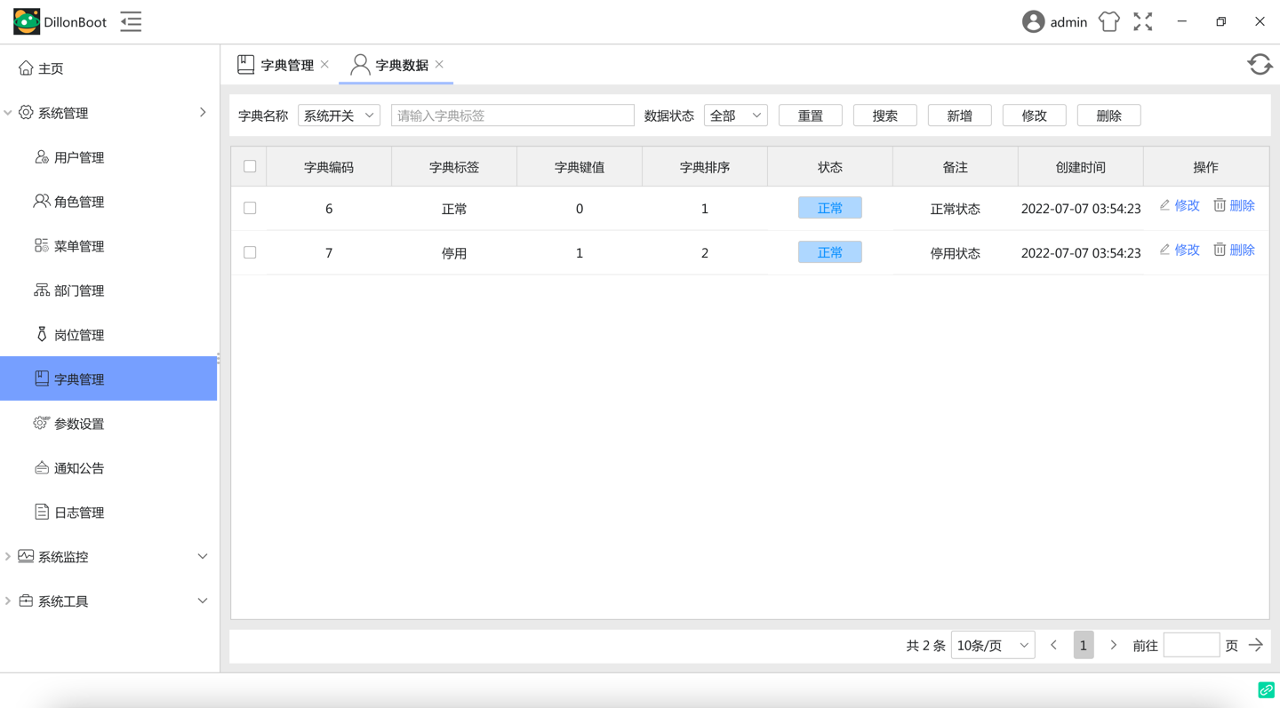Image resolution: width=1280 pixels, height=708 pixels.
Task: Click the 前往 page number input
Action: point(1191,646)
